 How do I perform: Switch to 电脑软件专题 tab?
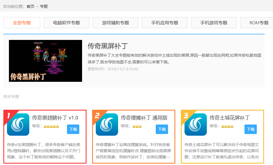(x=66, y=23)
